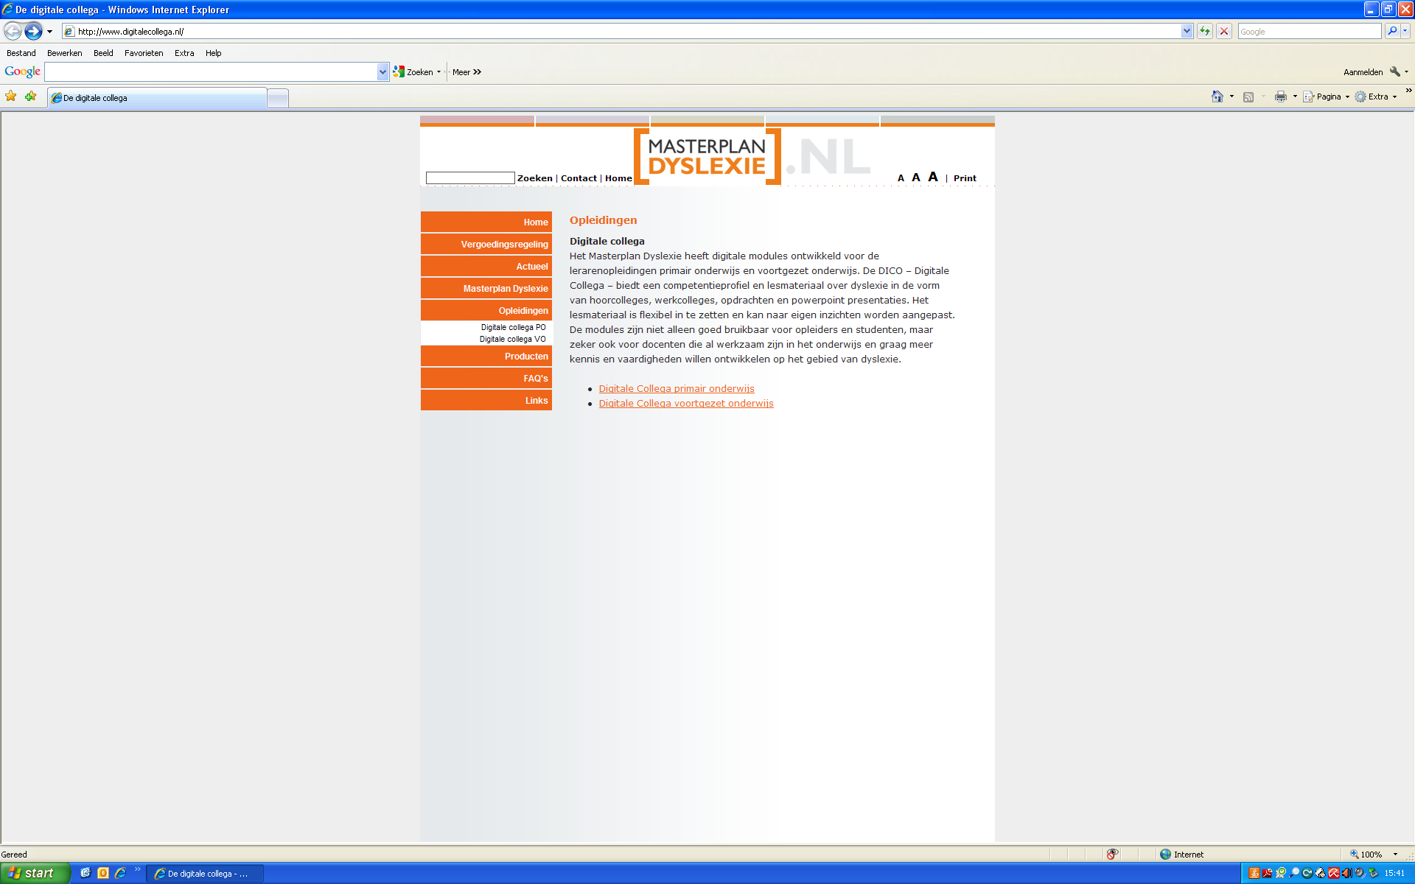This screenshot has height=884, width=1415.
Task: Click the red Stop loading icon
Action: (x=1224, y=31)
